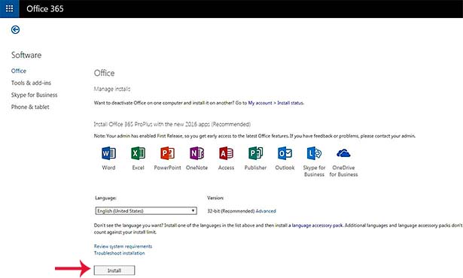
Task: Click the OneDrive for Business cloud icon
Action: [343, 153]
